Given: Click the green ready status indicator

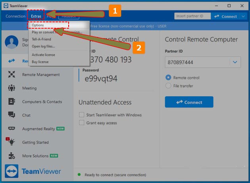Looking at the screenshot, I should (x=79, y=175).
